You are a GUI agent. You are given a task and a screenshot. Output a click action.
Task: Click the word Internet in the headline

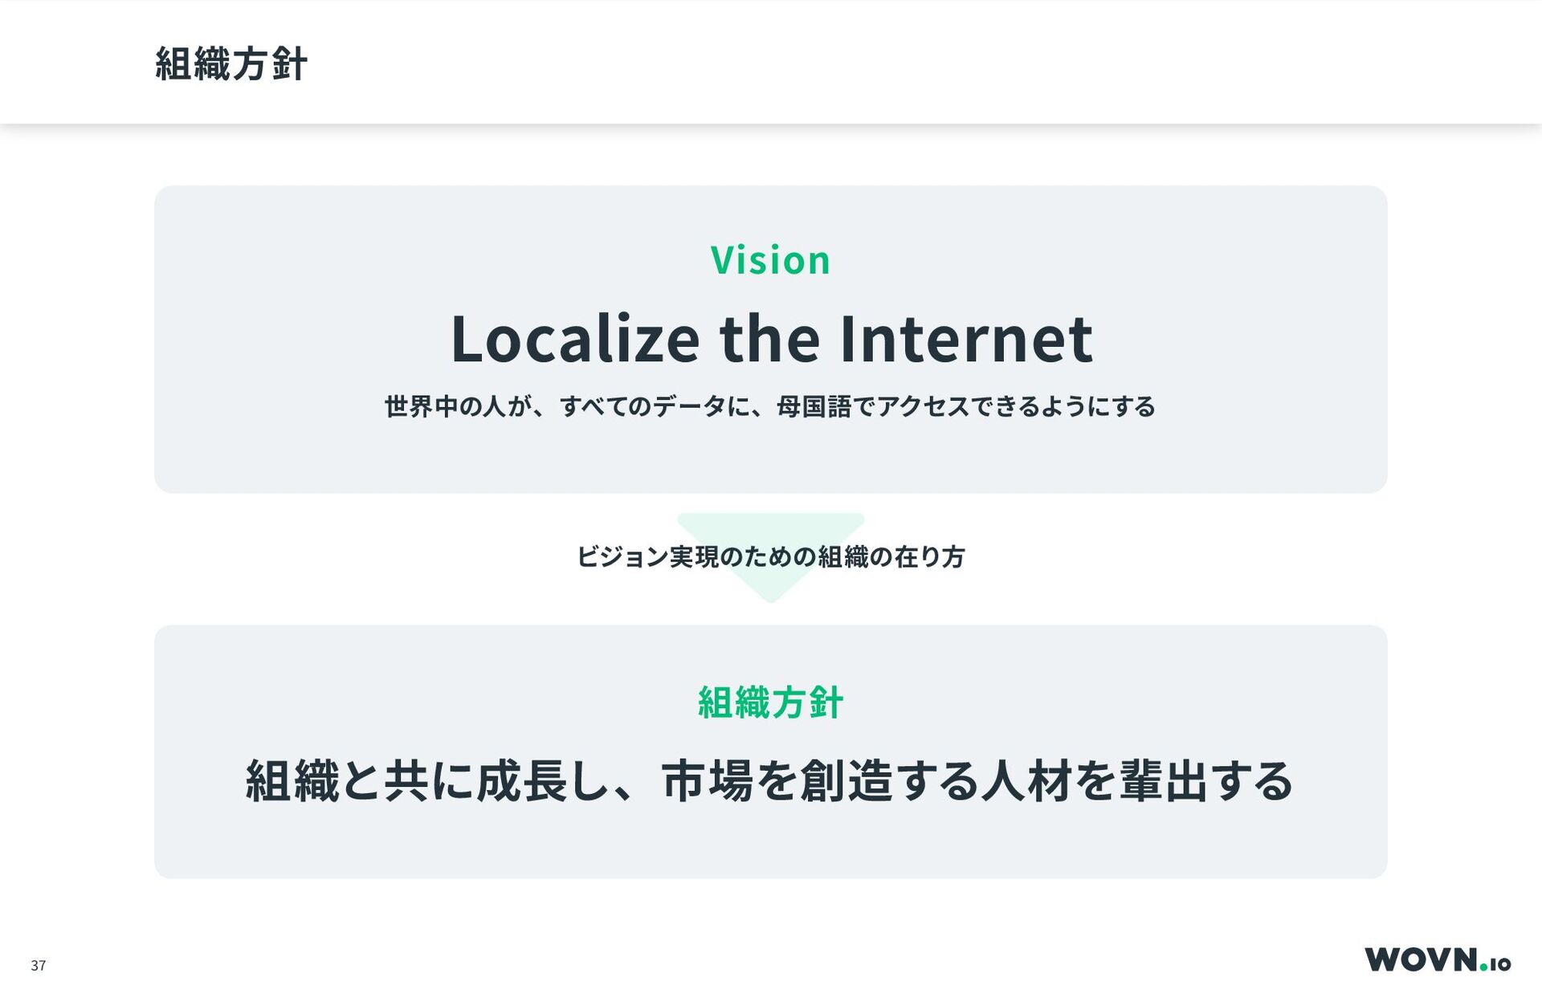965,340
